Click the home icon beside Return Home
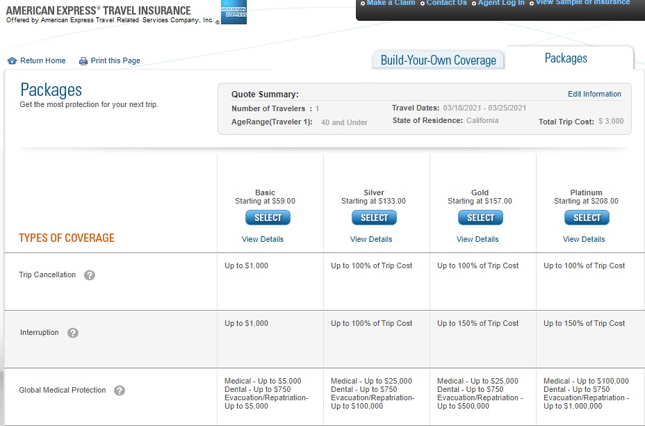This screenshot has width=645, height=426. coord(13,61)
